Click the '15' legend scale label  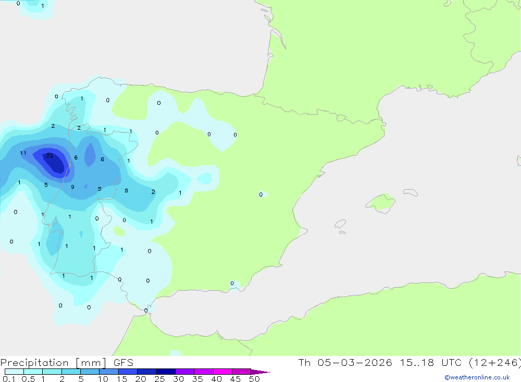pyautogui.click(x=122, y=379)
